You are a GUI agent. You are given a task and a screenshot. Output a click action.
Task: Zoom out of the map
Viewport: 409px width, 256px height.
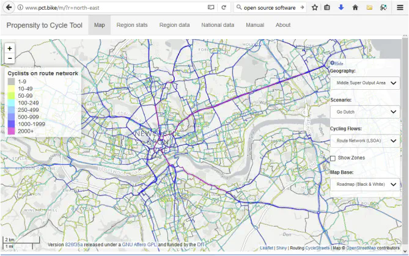click(x=10, y=59)
